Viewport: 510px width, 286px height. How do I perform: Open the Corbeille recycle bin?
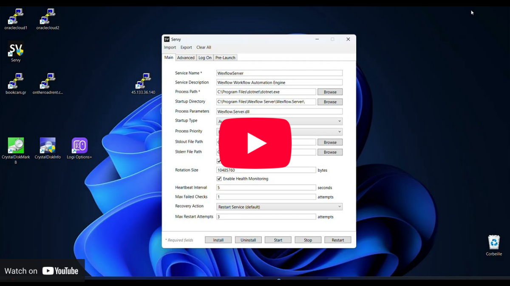pos(494,245)
